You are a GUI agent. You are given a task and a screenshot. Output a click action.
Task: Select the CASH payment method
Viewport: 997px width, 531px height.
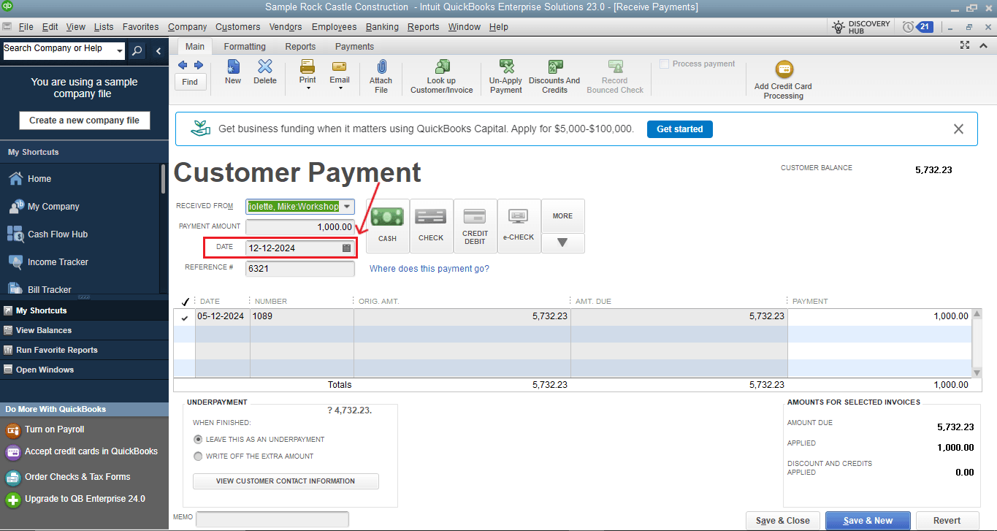point(387,225)
